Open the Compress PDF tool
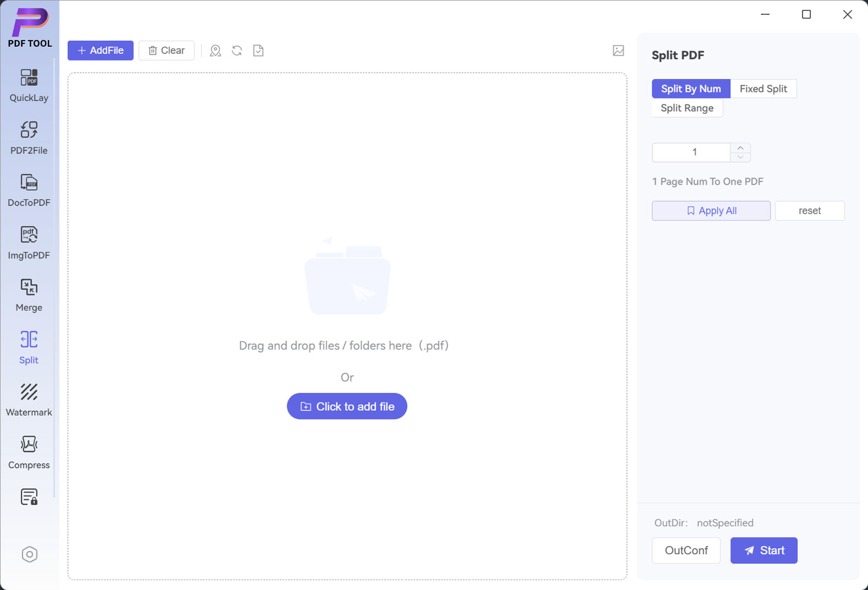The image size is (868, 590). point(29,453)
